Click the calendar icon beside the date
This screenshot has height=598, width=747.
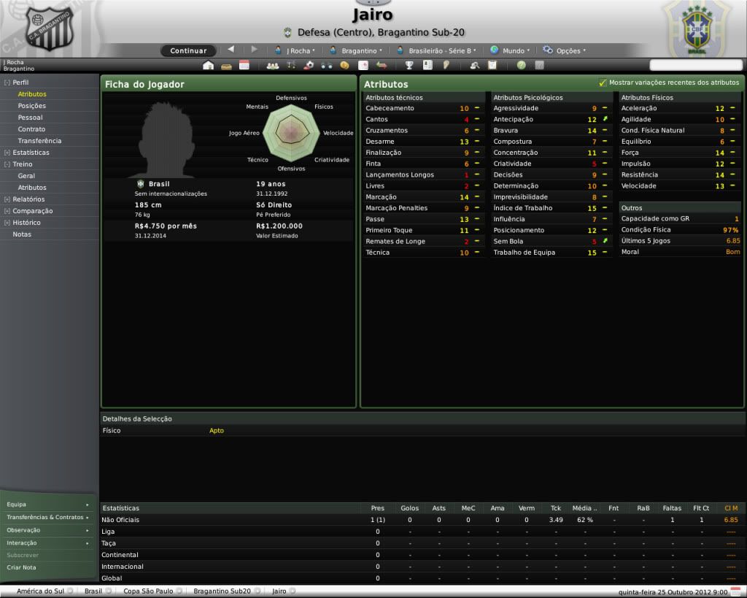(x=735, y=591)
